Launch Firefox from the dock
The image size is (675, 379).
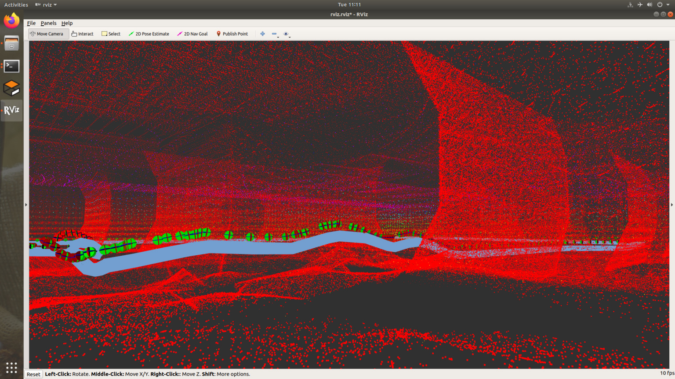[11, 21]
